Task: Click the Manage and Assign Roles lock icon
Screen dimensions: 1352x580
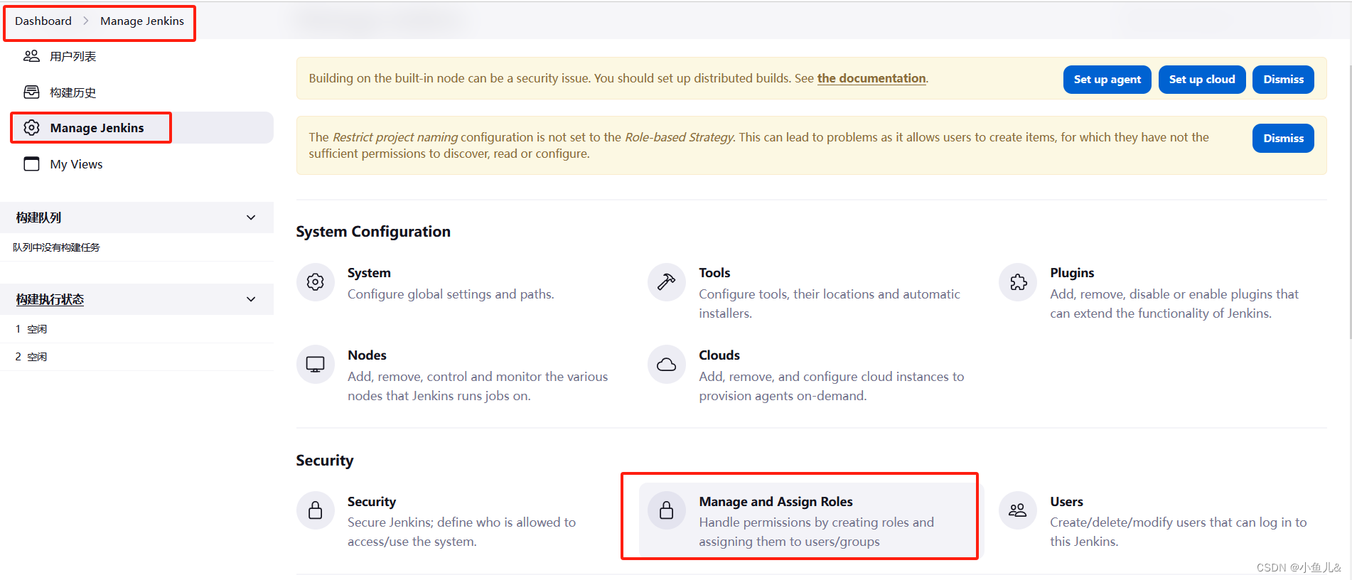Action: (666, 510)
